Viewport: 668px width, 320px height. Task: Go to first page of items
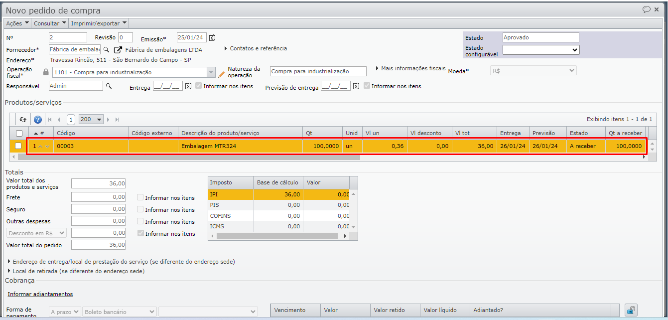(50, 120)
